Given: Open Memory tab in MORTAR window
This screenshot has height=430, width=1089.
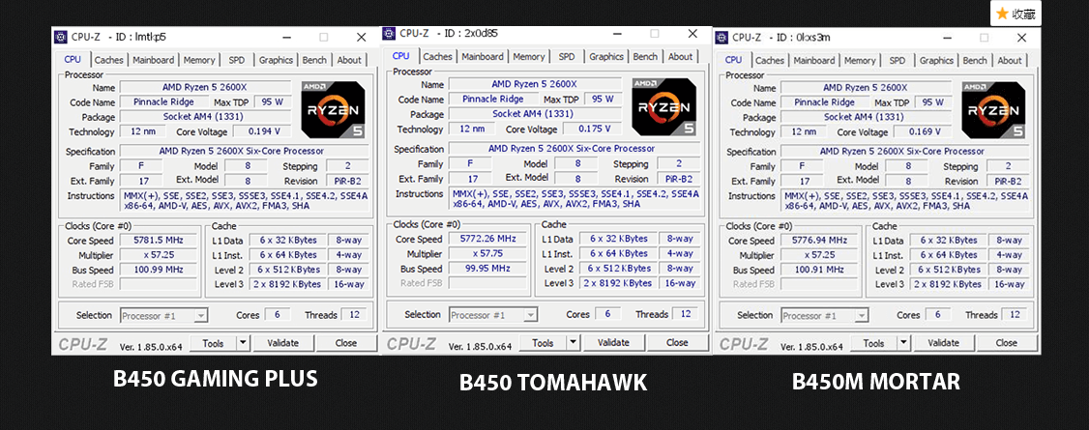Looking at the screenshot, I should pyautogui.click(x=861, y=61).
